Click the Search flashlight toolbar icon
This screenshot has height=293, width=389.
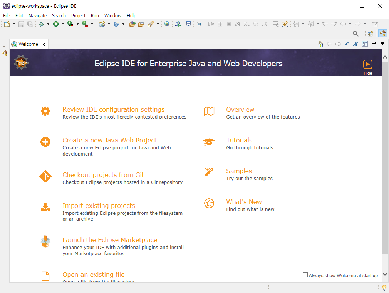[151, 24]
